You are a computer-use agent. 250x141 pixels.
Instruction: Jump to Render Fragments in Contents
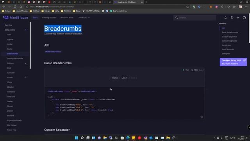pyautogui.click(x=229, y=41)
